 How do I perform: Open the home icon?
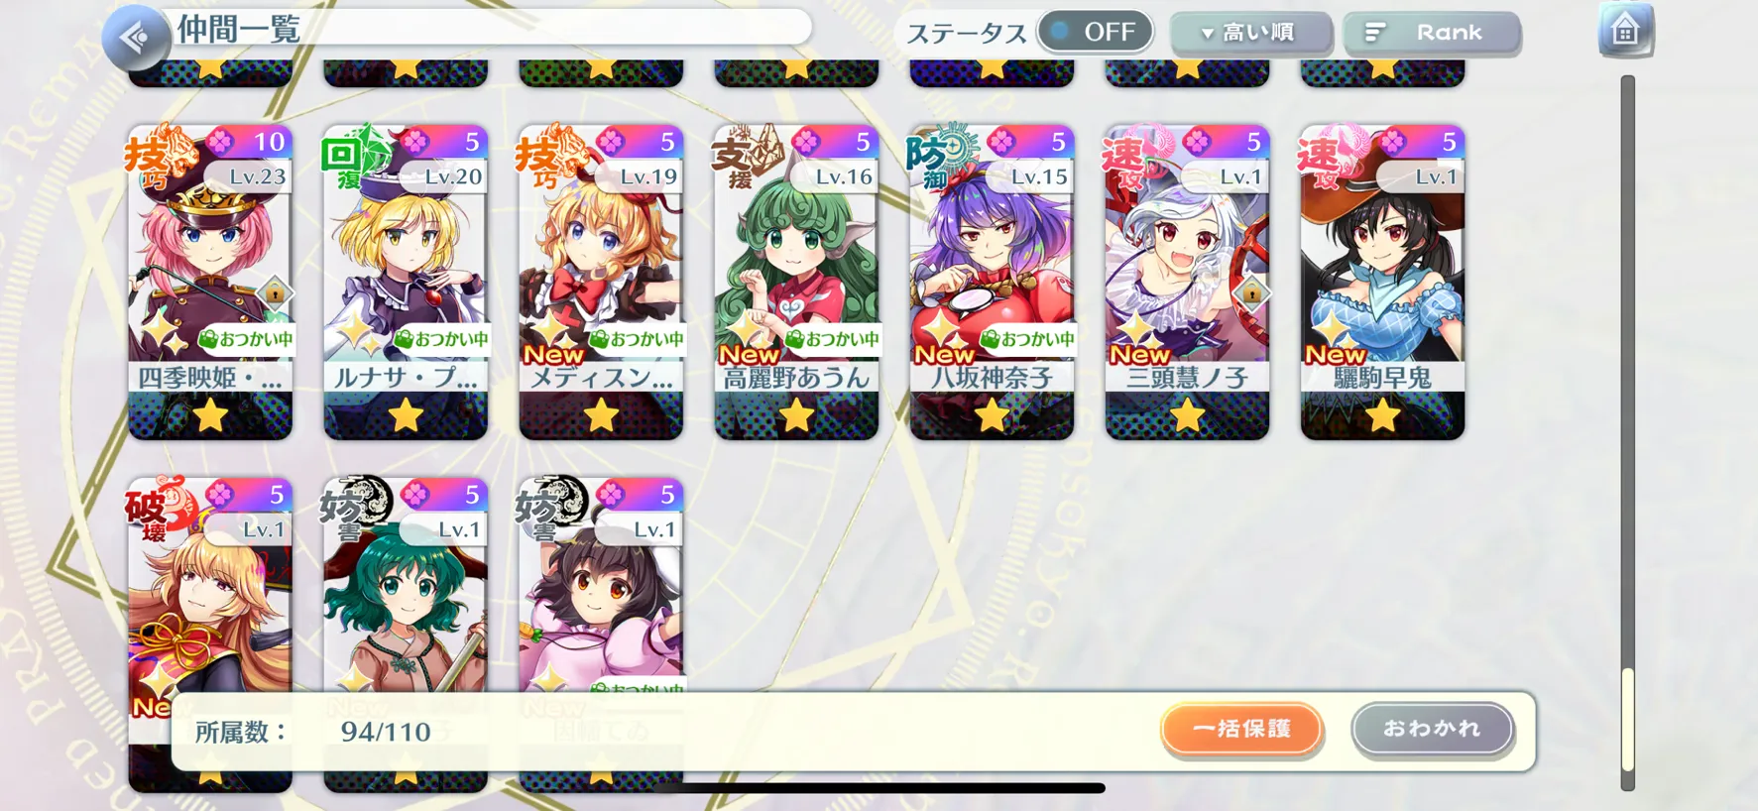coord(1625,31)
